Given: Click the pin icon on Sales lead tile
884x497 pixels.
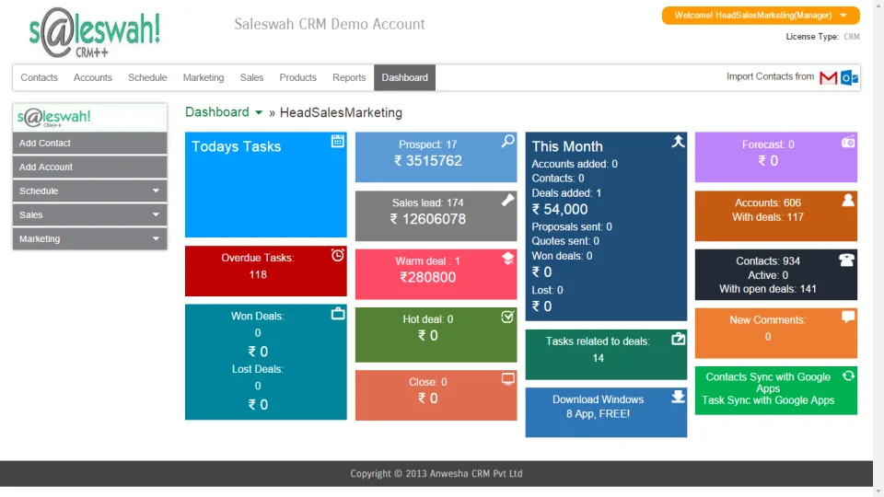Looking at the screenshot, I should click(508, 200).
